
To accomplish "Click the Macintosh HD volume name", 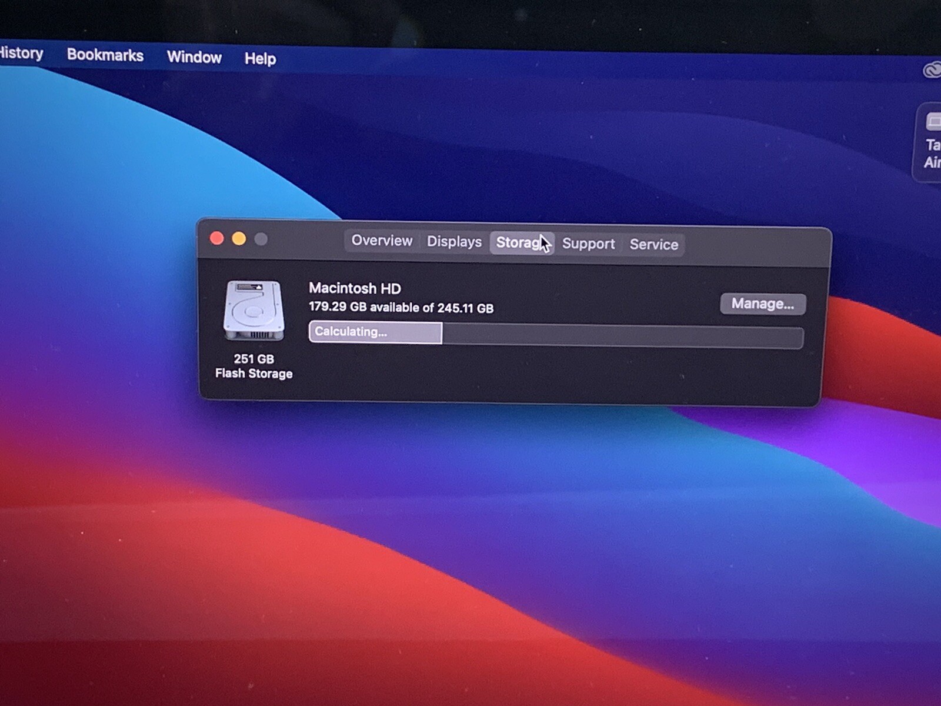I will [x=355, y=288].
